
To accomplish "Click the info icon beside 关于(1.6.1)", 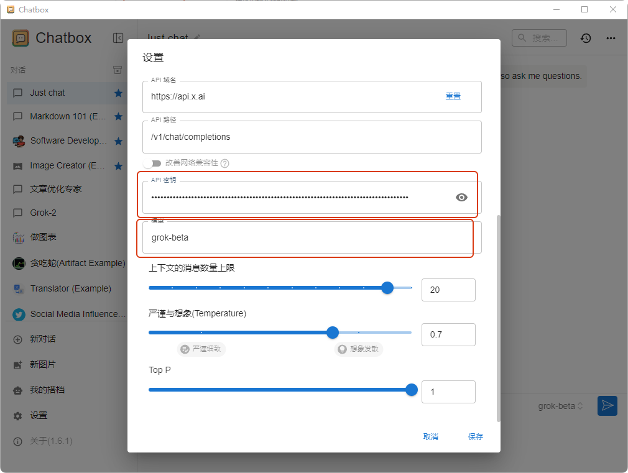I will 17,441.
